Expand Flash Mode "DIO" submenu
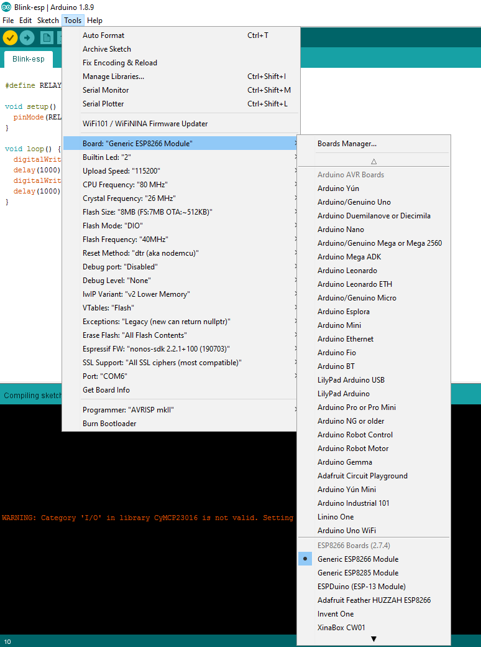 tap(180, 226)
